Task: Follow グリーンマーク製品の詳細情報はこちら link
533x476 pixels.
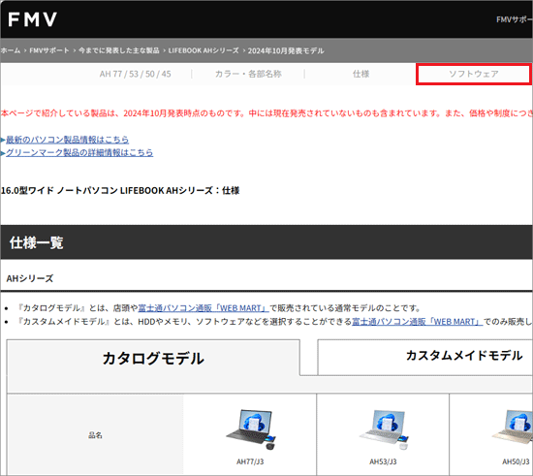Action: (x=79, y=152)
